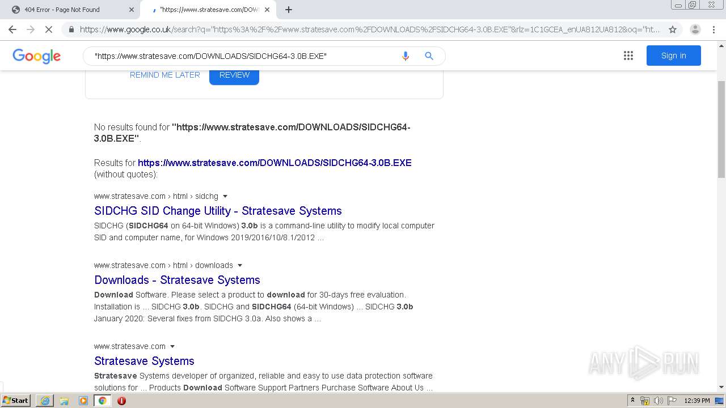
Task: Click the network tray icon
Action: pos(645,401)
